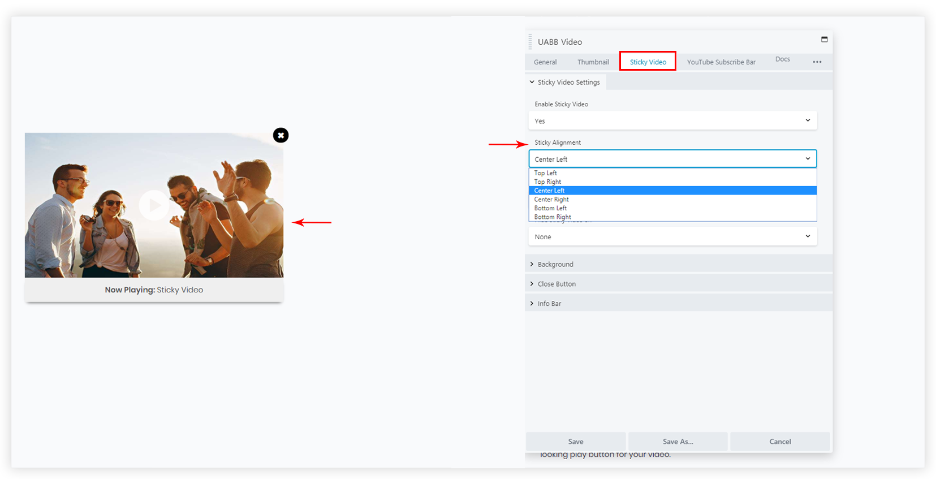The image size is (936, 479).
Task: Play the sticky video preview
Action: pos(154,205)
